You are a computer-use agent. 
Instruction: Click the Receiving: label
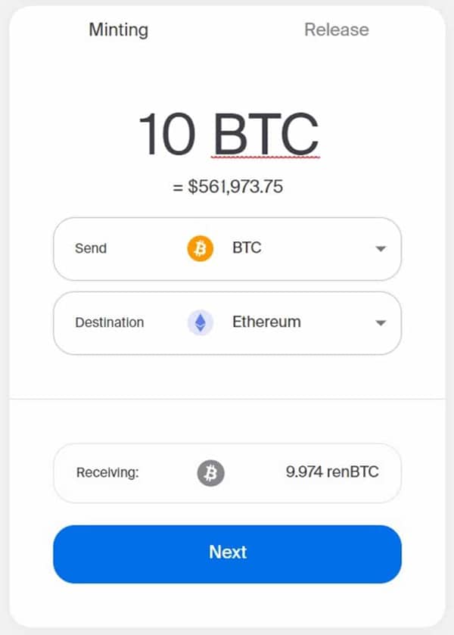point(107,473)
